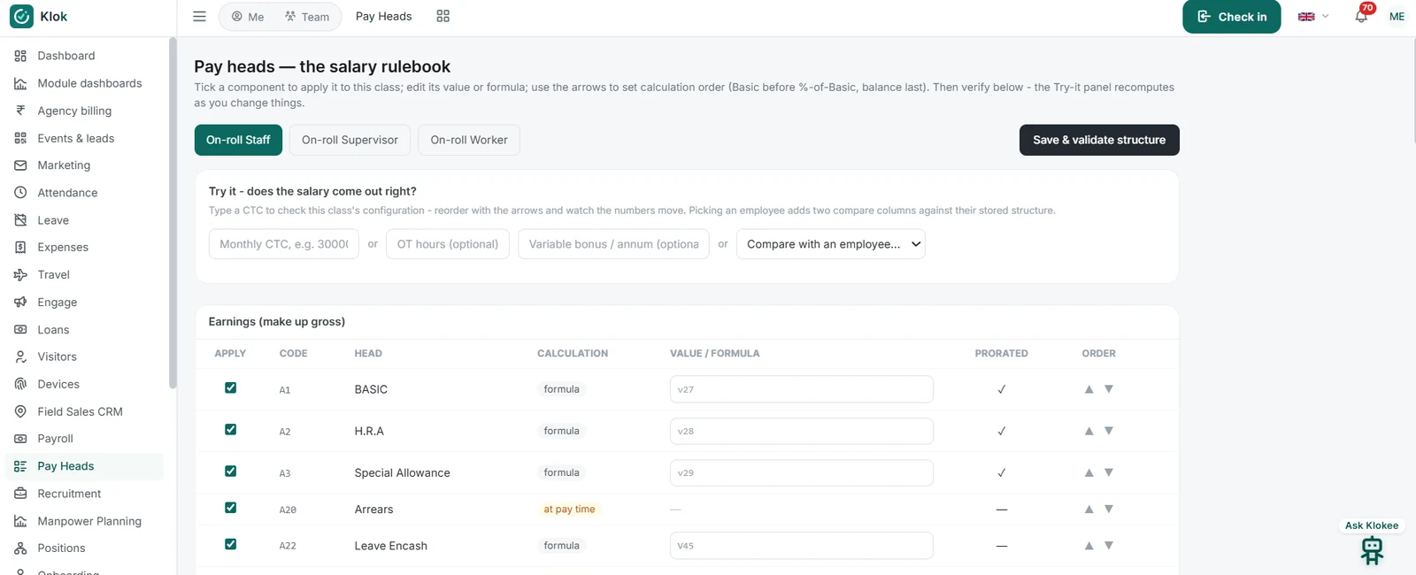Click the OT hours optional field
Image resolution: width=1416 pixels, height=575 pixels.
tap(448, 244)
